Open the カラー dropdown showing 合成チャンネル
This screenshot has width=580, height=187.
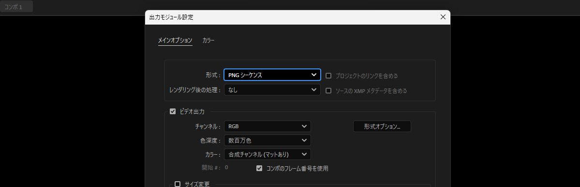(267, 154)
